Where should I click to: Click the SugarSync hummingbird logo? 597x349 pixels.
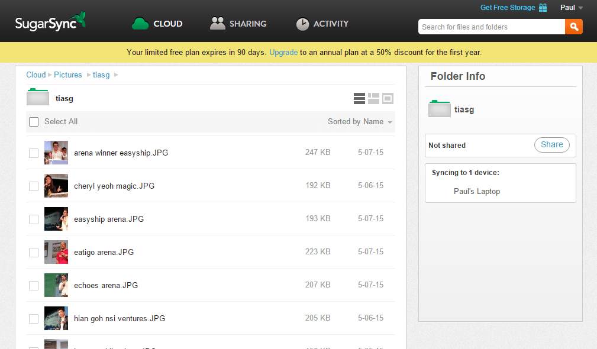pyautogui.click(x=50, y=21)
